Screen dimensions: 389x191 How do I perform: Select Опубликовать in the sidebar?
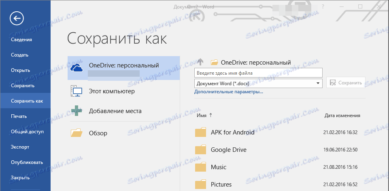point(27,162)
